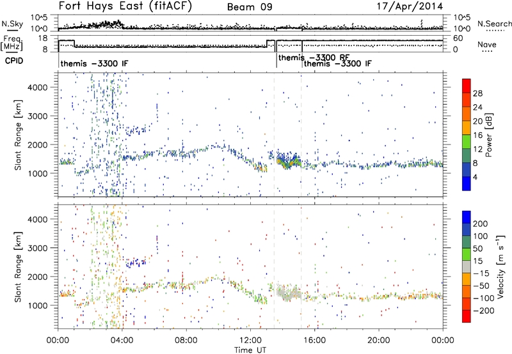This screenshot has width=512, height=354.
Task: Click the "CPID" row label
Action: [x=14, y=61]
